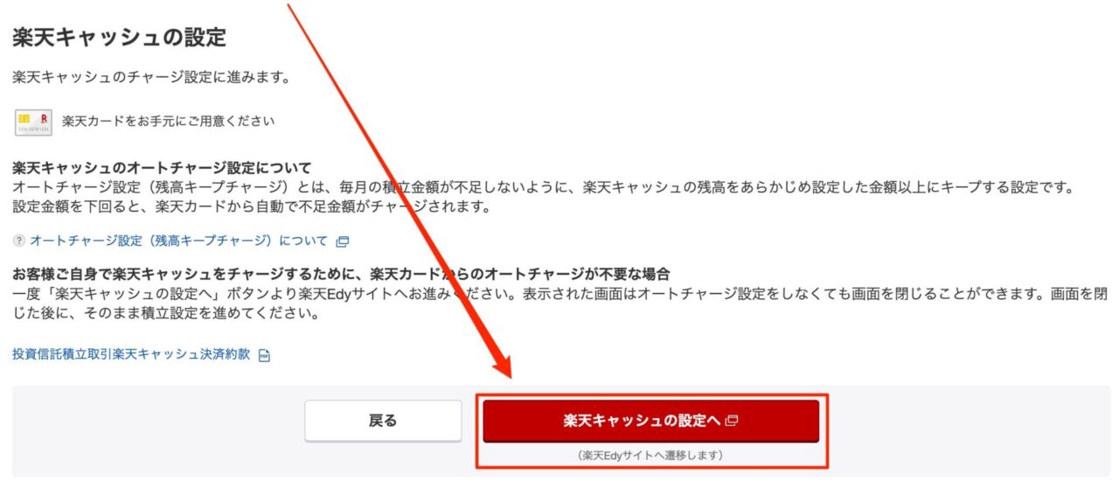Click the text 楽天カードをお手元にご用意ください

(x=169, y=122)
